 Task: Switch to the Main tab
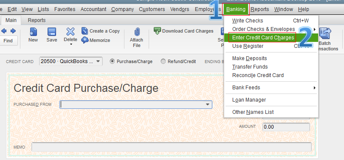[11, 20]
